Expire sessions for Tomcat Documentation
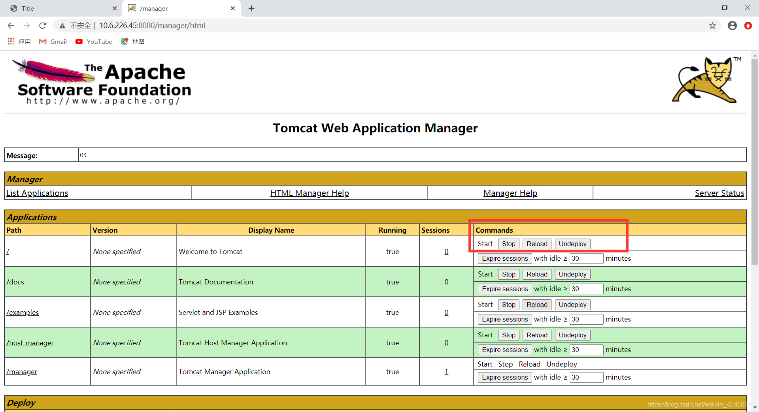Viewport: 759px width, 412px height. click(505, 289)
